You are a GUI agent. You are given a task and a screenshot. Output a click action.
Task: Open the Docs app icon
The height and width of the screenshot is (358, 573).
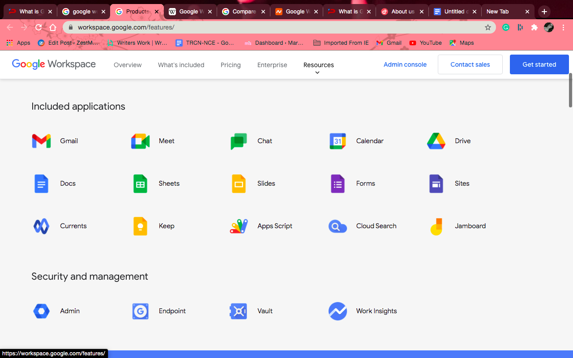click(41, 183)
